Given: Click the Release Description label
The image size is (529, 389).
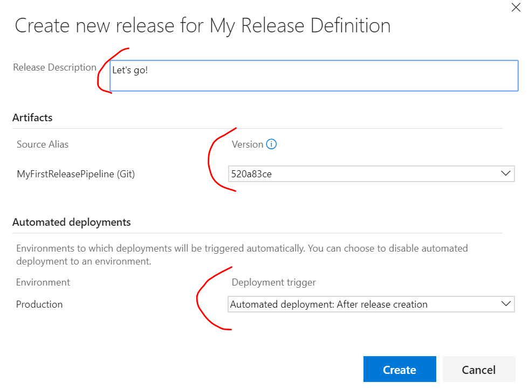Looking at the screenshot, I should click(54, 67).
